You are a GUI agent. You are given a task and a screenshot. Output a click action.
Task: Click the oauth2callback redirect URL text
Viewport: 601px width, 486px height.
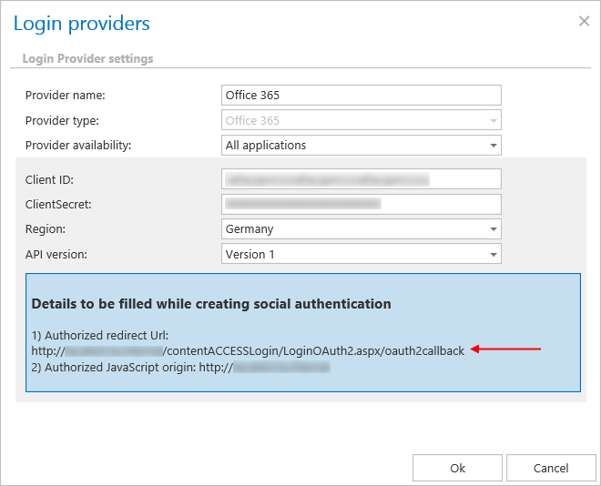(249, 350)
